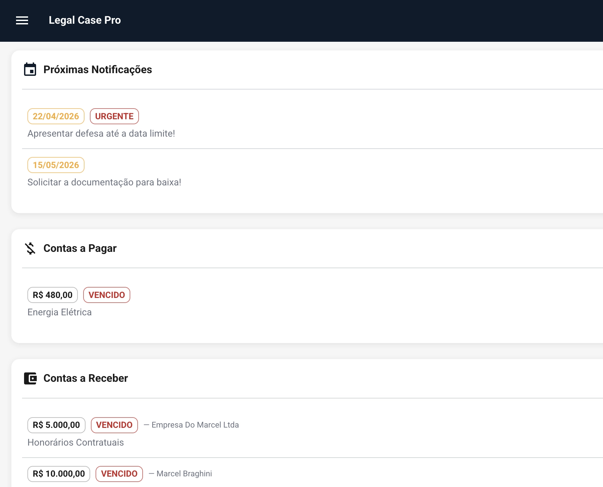Click VENCIDO badge next to R$ 10.000,00

pos(119,474)
